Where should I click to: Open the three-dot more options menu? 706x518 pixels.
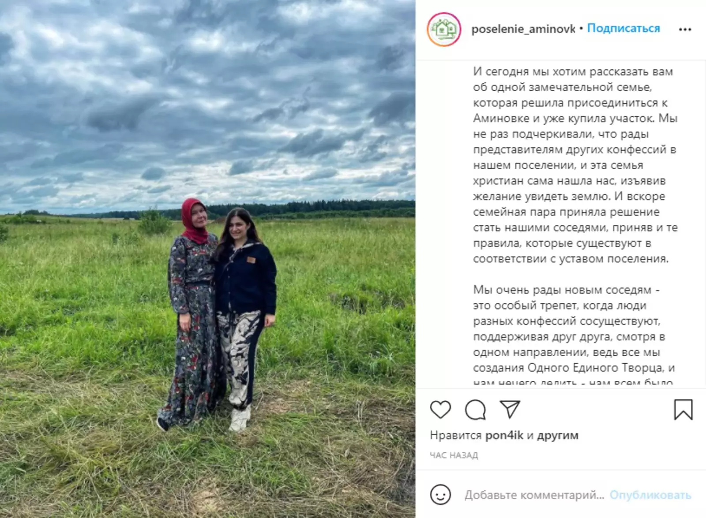pos(685,30)
